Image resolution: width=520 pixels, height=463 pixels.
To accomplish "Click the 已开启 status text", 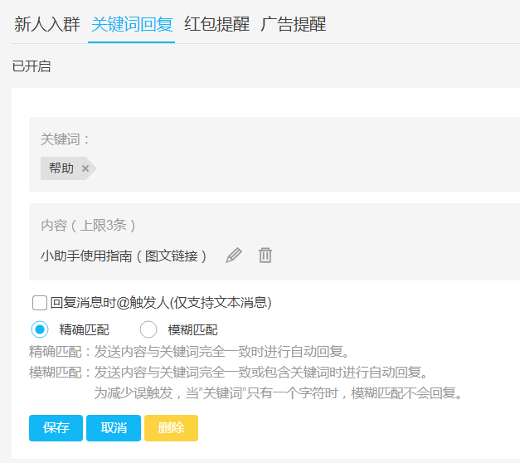I will (x=32, y=66).
